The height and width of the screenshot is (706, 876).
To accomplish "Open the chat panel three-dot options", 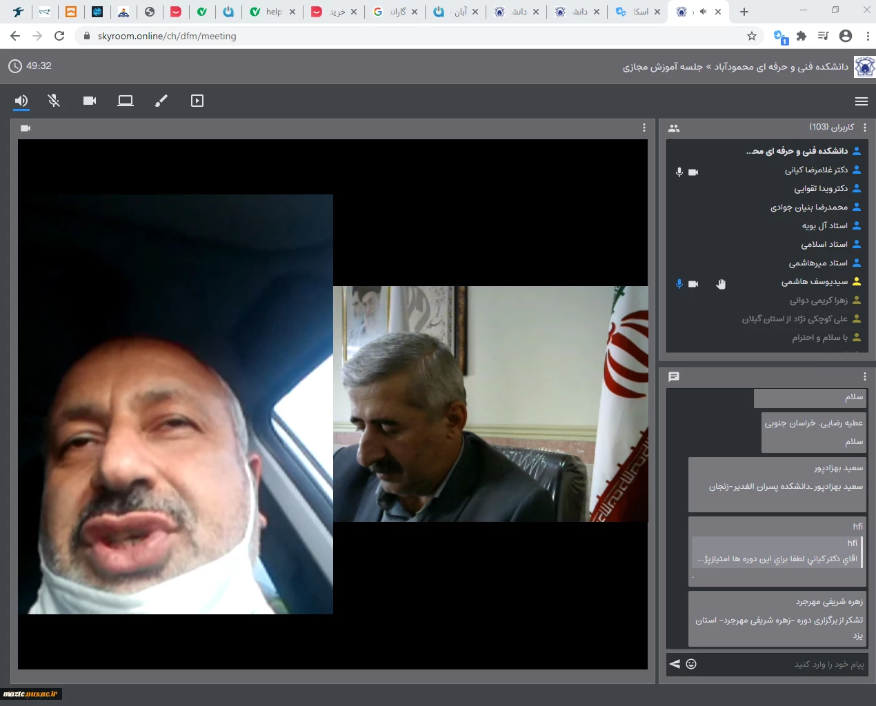I will pos(865,376).
